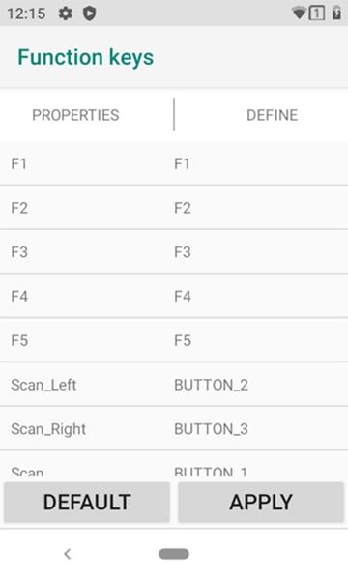Viewport: 348px width, 580px height.
Task: Select the F4 property row
Action: pyautogui.click(x=174, y=296)
